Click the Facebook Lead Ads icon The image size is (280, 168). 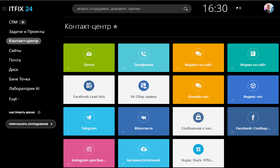point(89,86)
